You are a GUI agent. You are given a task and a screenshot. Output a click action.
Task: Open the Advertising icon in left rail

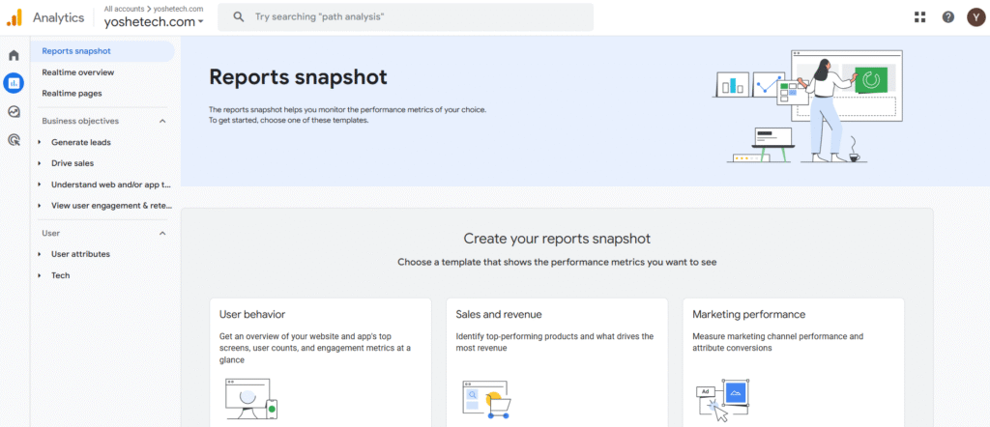[x=14, y=140]
